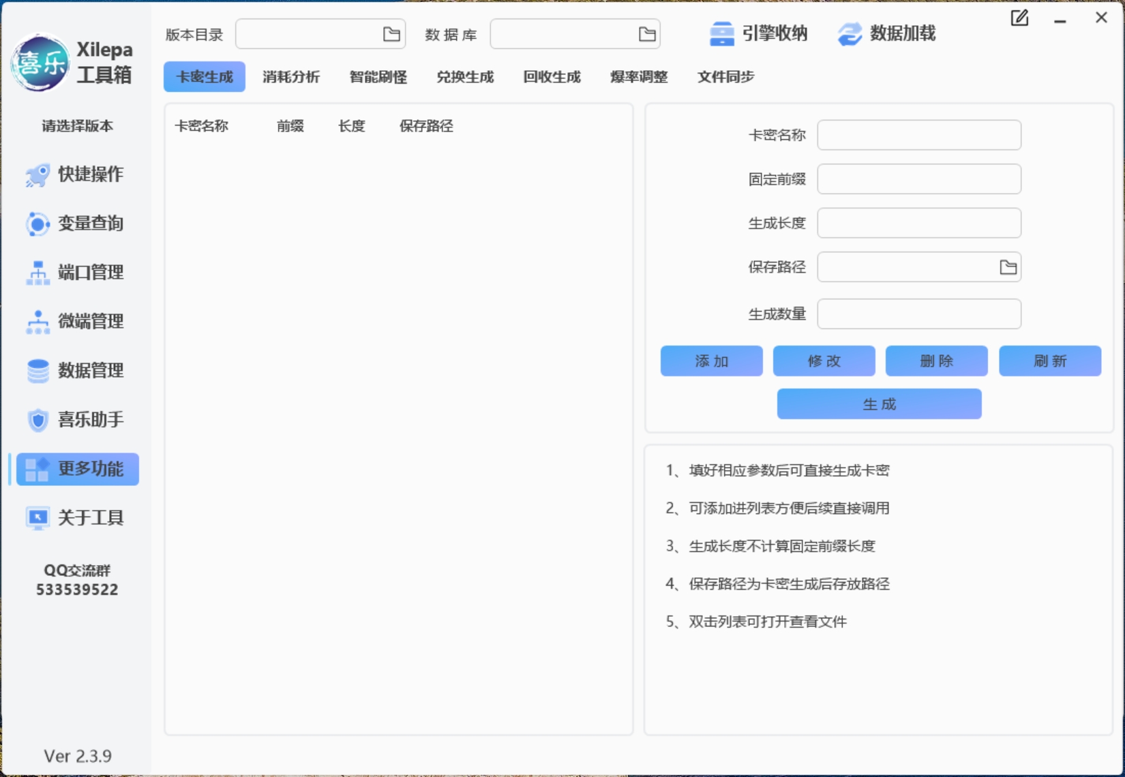Viewport: 1125px width, 777px height.
Task: Switch to 爆率调整 tab
Action: pos(639,77)
